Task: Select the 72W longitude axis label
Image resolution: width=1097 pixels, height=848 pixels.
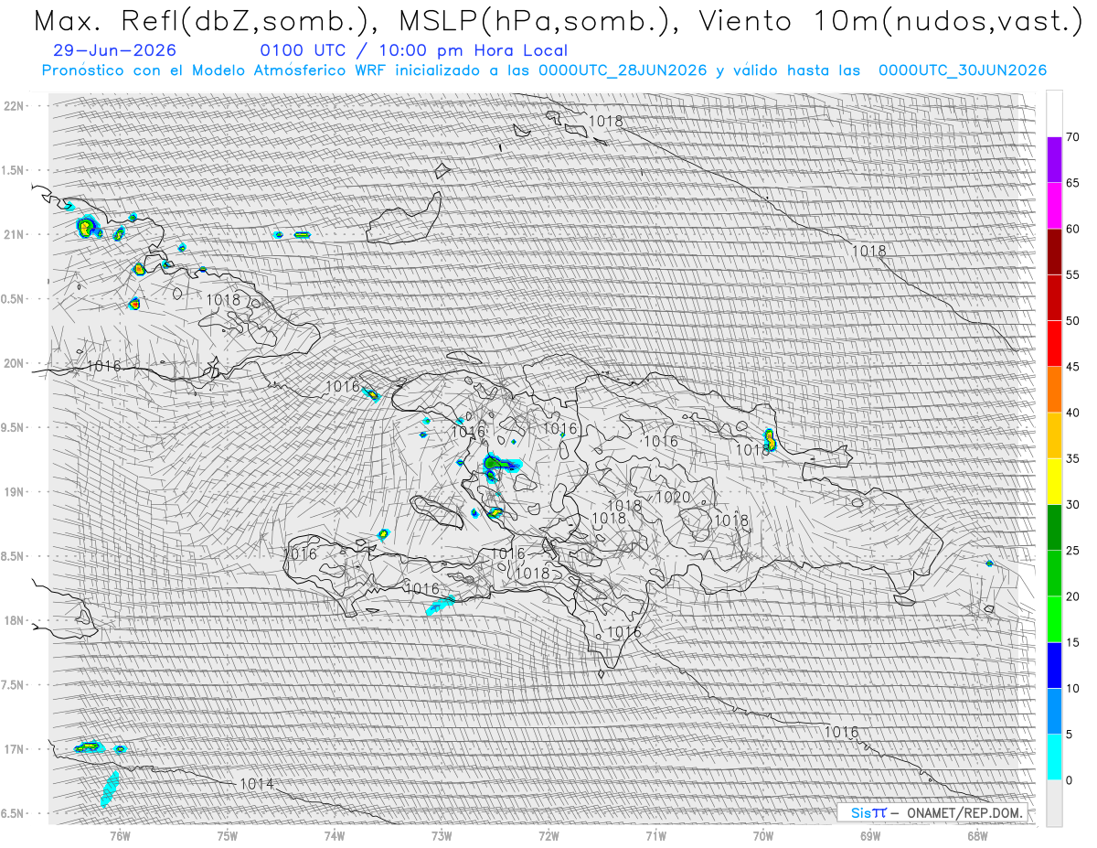Action: (548, 834)
